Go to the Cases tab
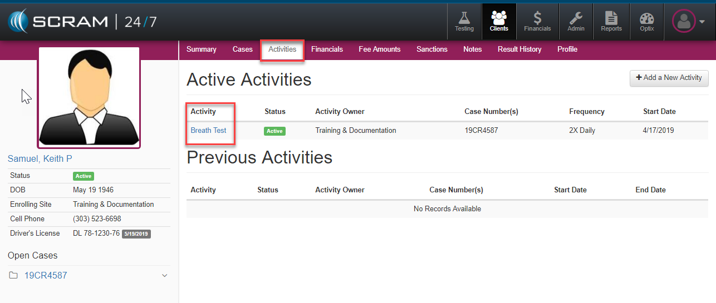Viewport: 716px width, 303px height. coord(242,49)
